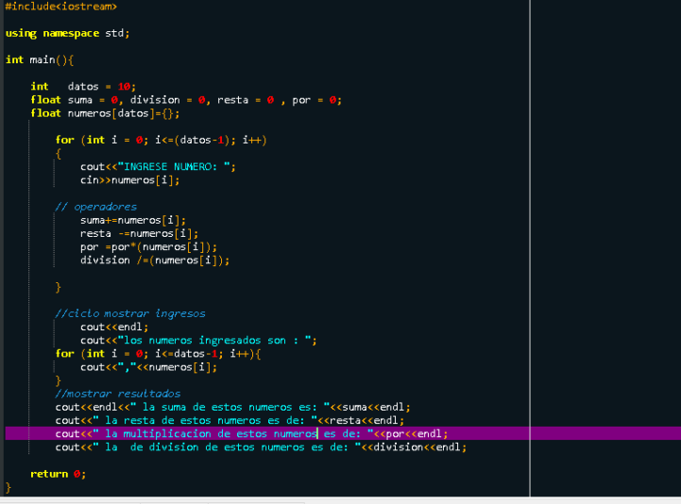
Task: Click the '//ciclo mostrar ingresos' comment
Action: pos(129,313)
